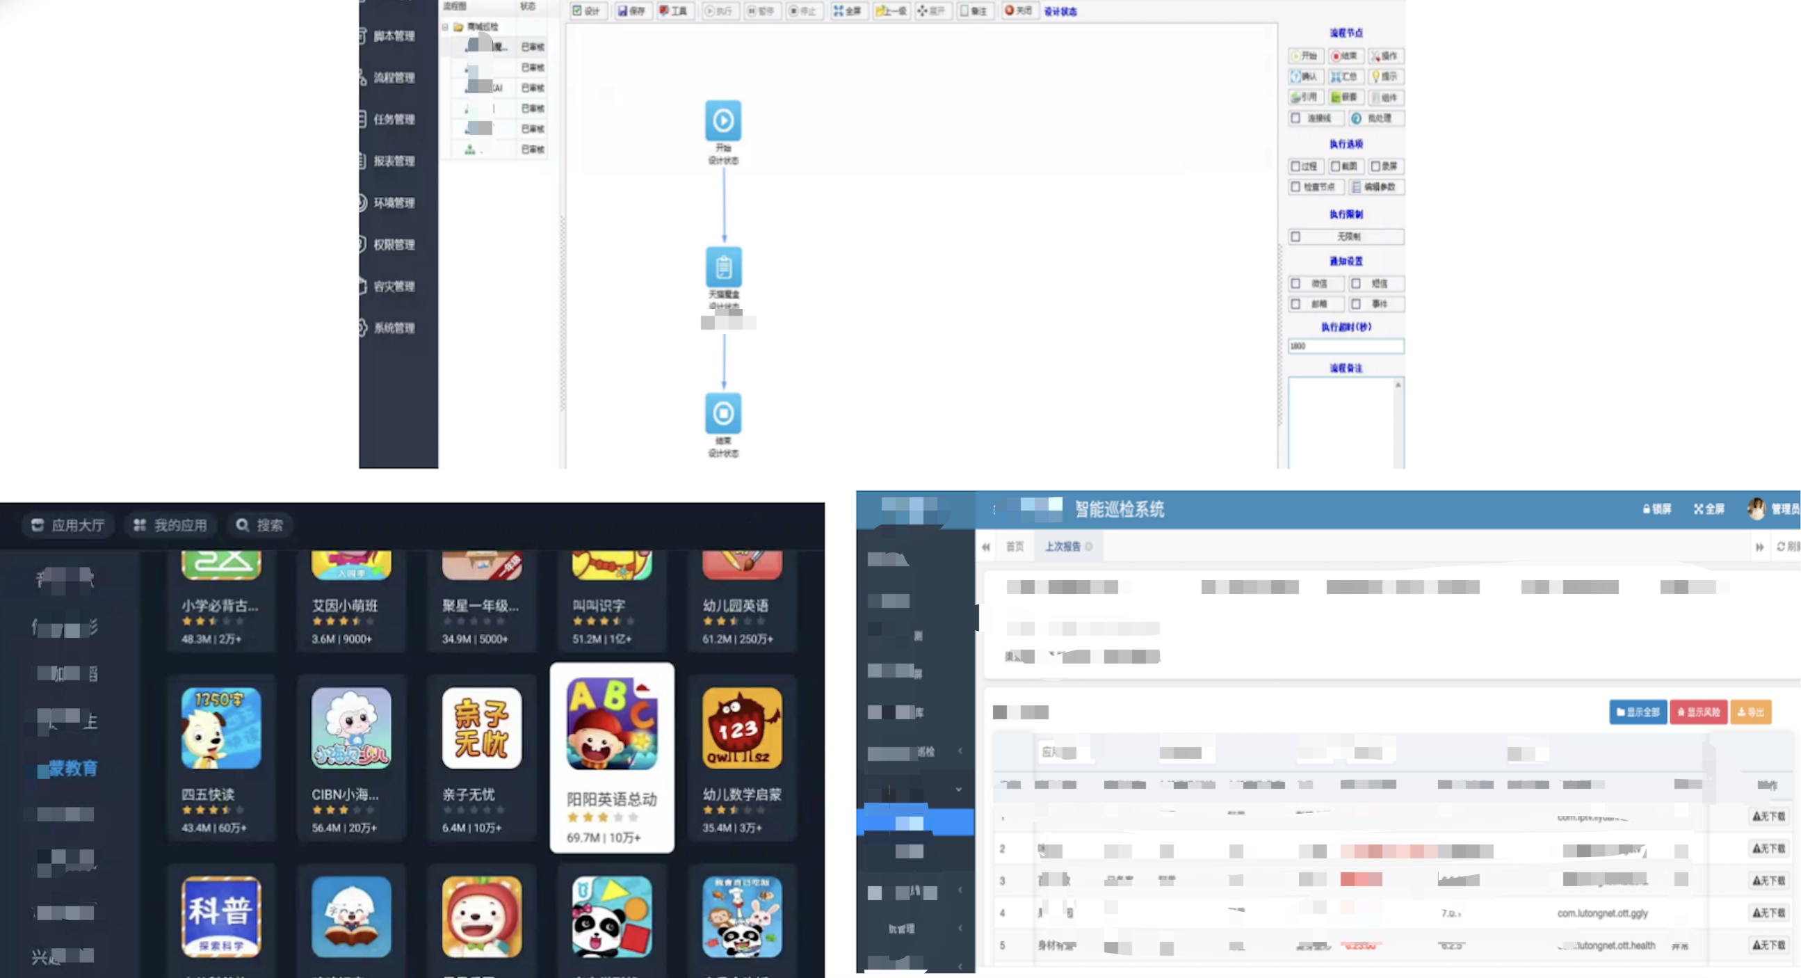
Task: Tick the 过程 execution option
Action: [1295, 166]
